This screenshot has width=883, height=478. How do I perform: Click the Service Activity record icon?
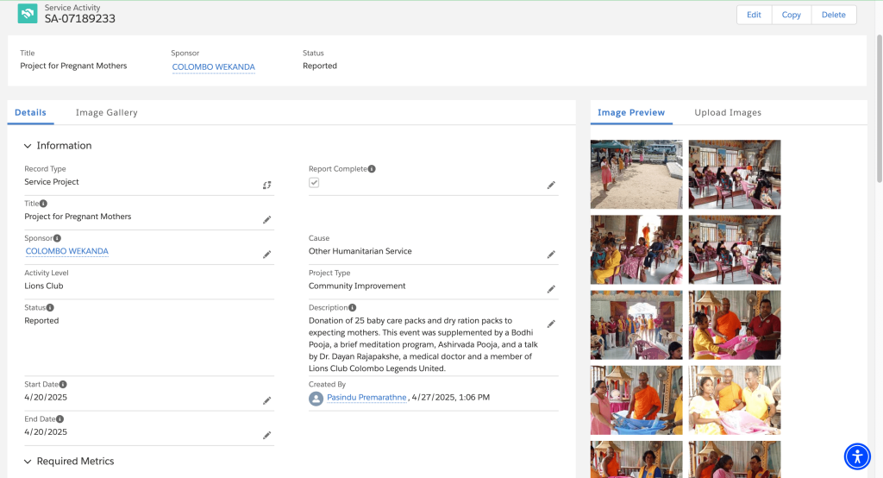click(27, 14)
